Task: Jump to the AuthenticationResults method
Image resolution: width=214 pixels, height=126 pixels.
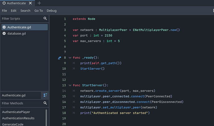Action: [18, 118]
